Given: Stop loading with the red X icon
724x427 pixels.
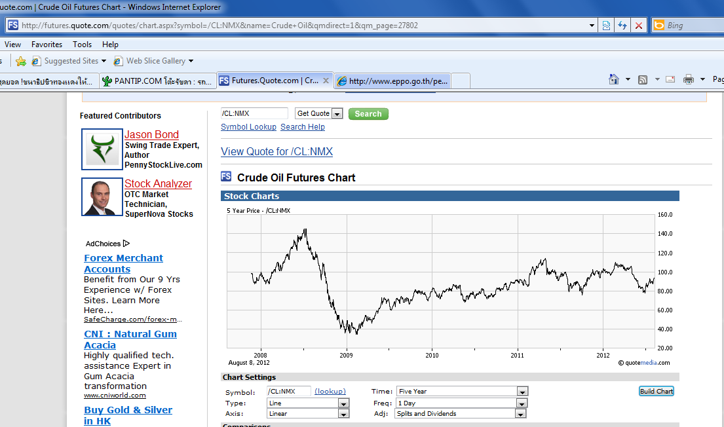Looking at the screenshot, I should click(x=639, y=26).
